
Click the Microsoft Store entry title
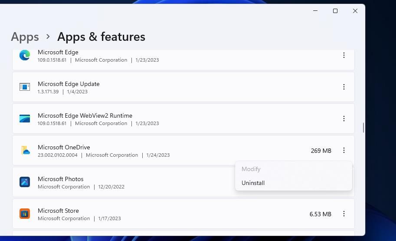coord(58,211)
